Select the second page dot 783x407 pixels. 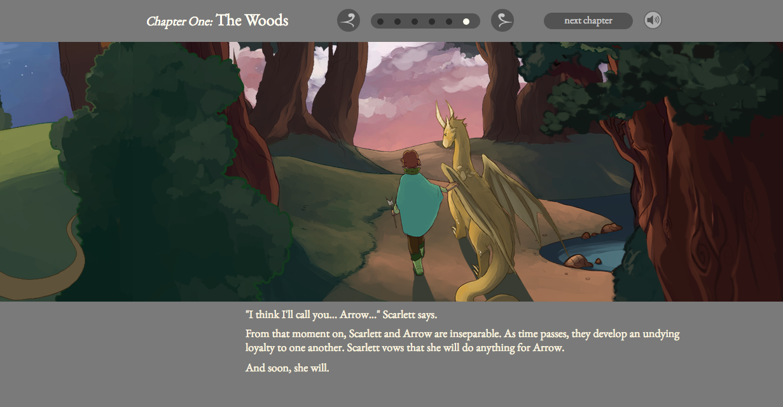(x=398, y=22)
